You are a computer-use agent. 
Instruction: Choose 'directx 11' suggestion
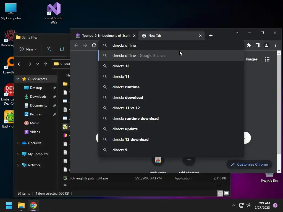[x=171, y=76]
